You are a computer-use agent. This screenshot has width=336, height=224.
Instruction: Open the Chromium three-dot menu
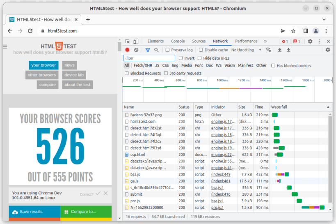[x=326, y=31]
